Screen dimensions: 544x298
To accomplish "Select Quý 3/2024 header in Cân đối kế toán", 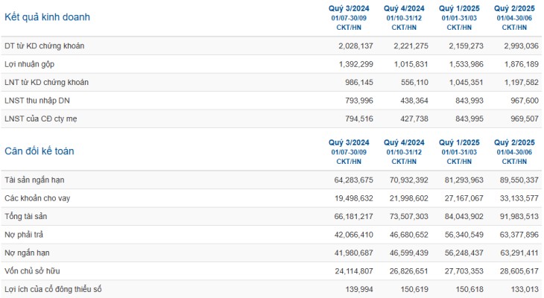I will (x=349, y=142).
